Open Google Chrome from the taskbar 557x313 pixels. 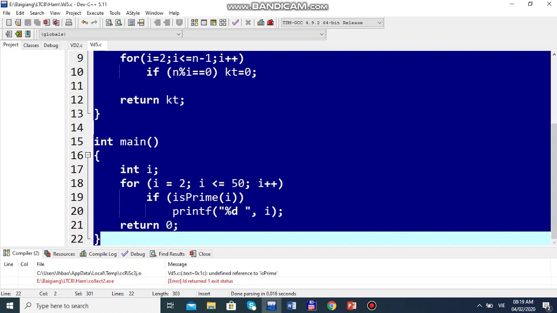332,306
